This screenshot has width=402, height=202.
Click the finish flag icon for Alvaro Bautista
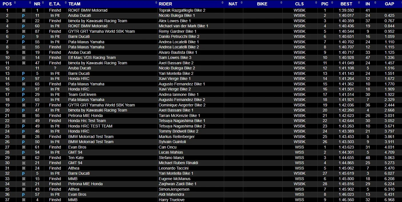click(x=23, y=52)
